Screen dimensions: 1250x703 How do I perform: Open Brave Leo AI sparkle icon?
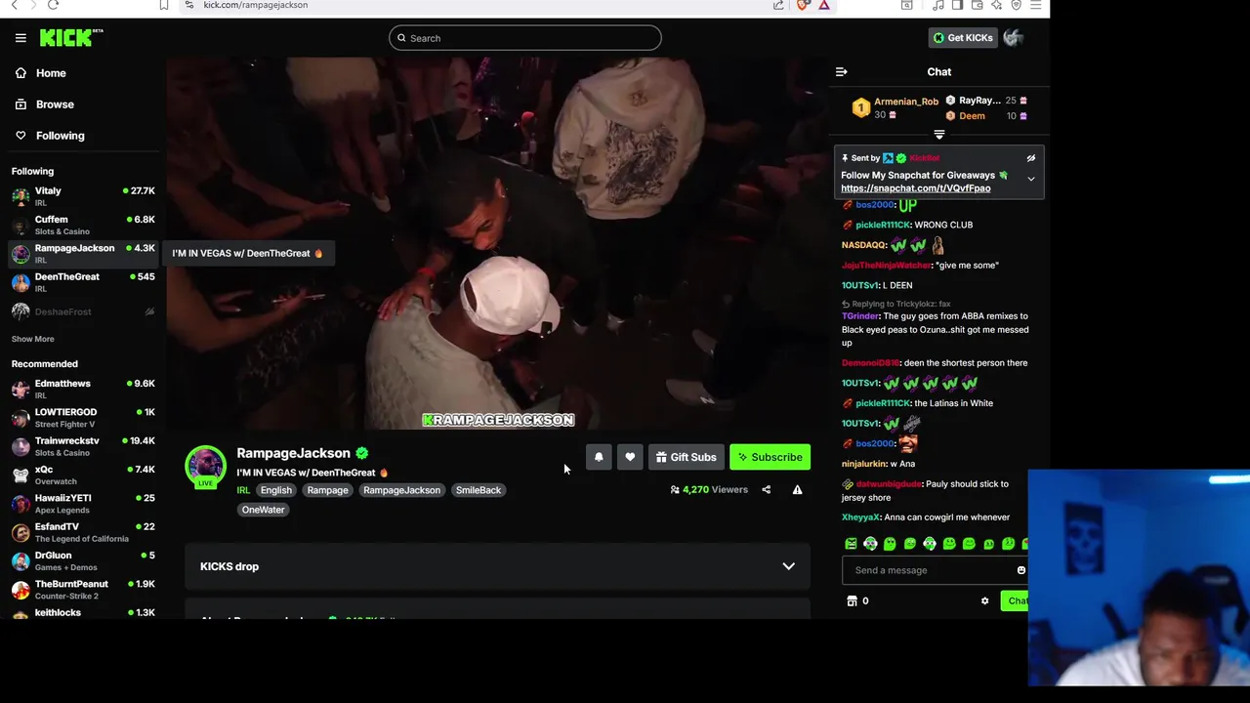[x=996, y=5]
